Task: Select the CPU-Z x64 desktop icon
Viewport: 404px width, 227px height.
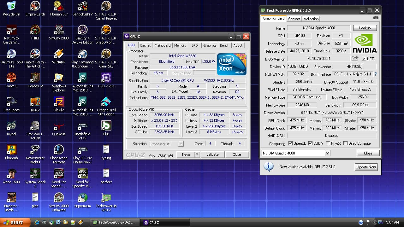Action: pyautogui.click(x=106, y=80)
